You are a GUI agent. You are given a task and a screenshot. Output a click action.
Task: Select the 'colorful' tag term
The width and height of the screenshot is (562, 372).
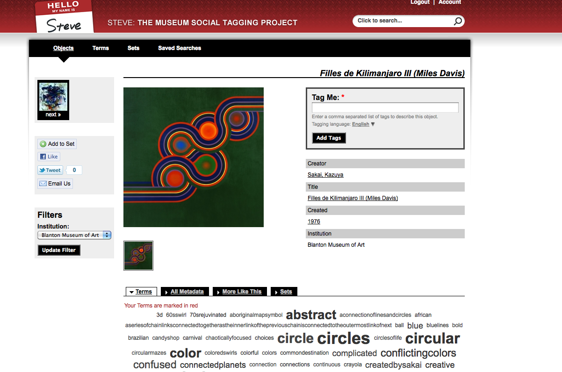click(x=250, y=353)
